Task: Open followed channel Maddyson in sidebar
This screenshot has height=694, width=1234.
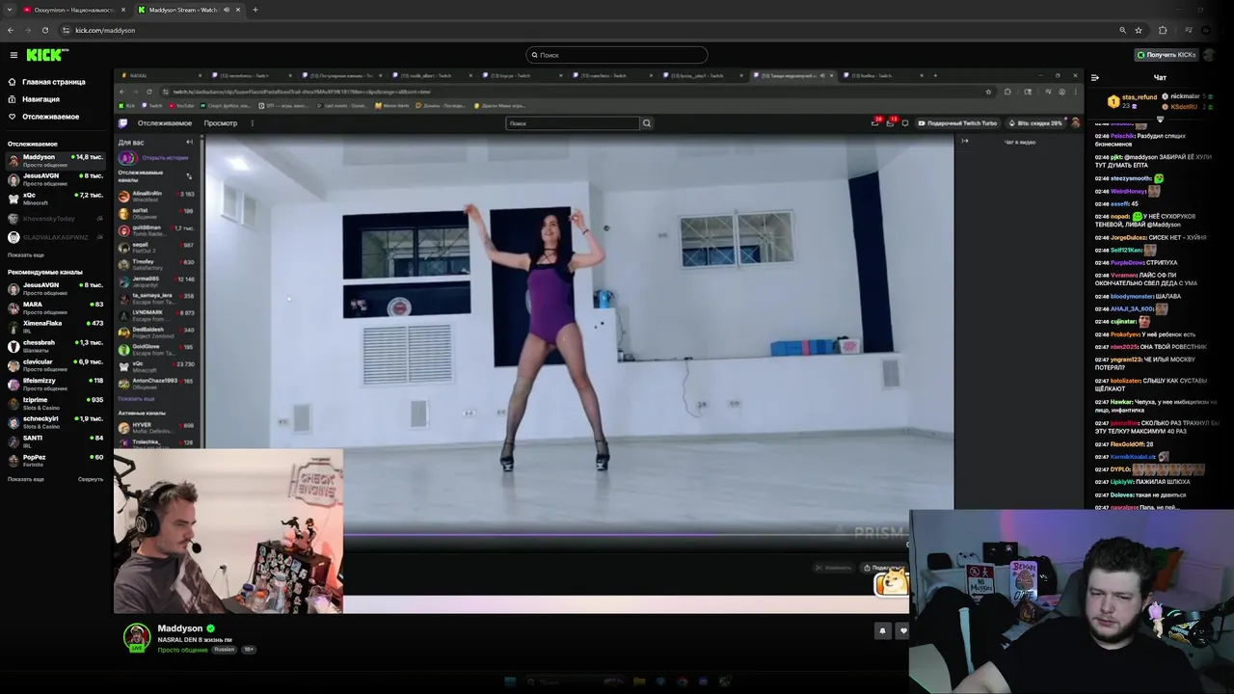Action: [x=57, y=161]
